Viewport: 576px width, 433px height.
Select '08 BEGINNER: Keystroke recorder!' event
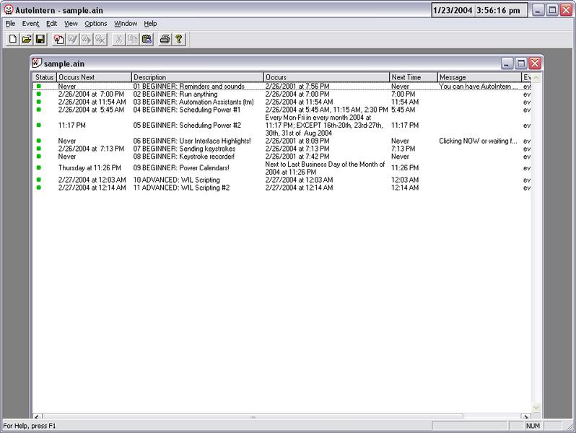pyautogui.click(x=183, y=156)
